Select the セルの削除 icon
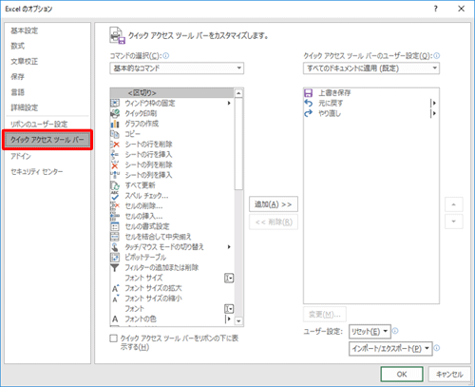Image resolution: width=475 pixels, height=387 pixels. click(x=115, y=206)
